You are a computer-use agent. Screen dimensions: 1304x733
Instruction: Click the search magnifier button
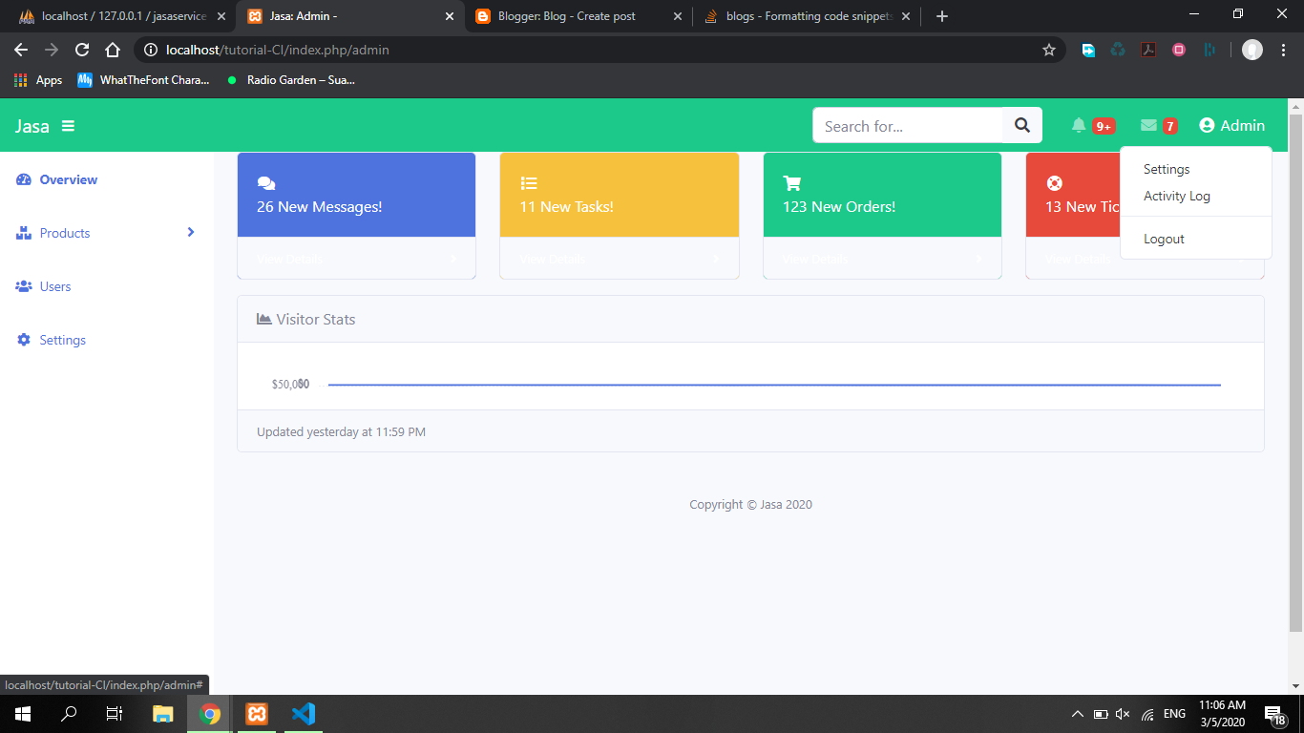pyautogui.click(x=1022, y=125)
